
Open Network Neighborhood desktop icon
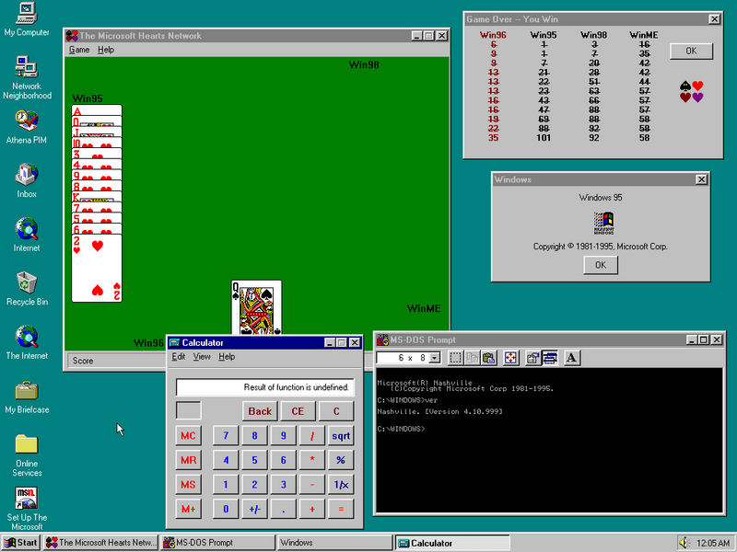click(x=27, y=78)
